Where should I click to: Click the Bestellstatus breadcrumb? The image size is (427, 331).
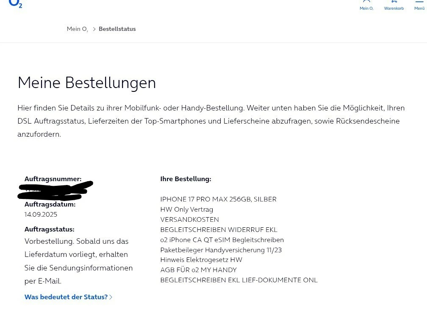tap(117, 29)
